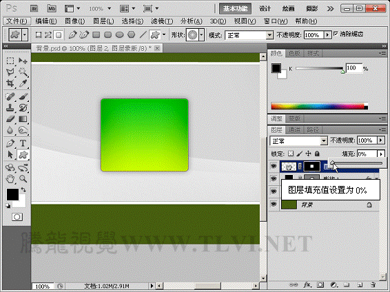
Task: Switch to the Swatches tab
Action: click(x=294, y=53)
